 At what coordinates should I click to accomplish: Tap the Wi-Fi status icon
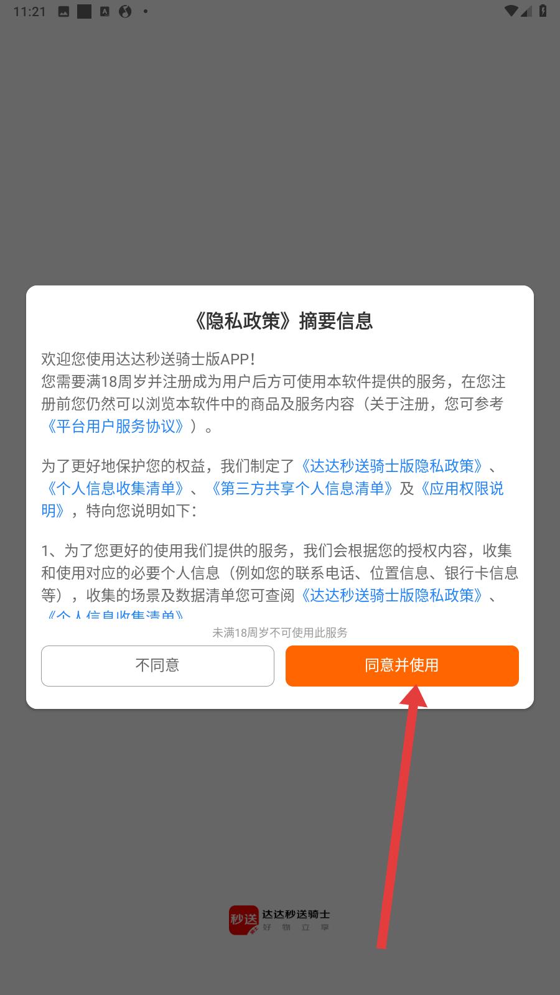511,11
